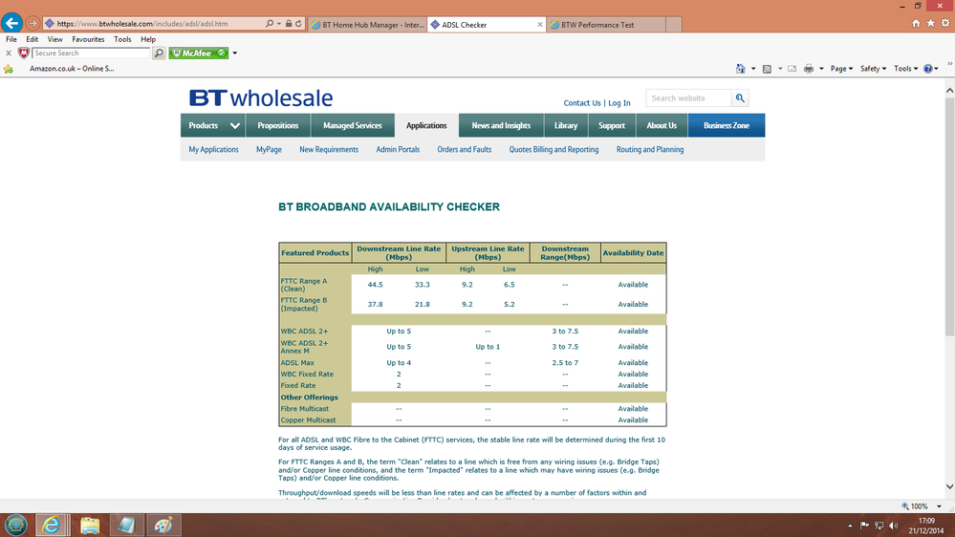Image resolution: width=955 pixels, height=537 pixels.
Task: Close the ADSL Checker tab
Action: (x=539, y=25)
